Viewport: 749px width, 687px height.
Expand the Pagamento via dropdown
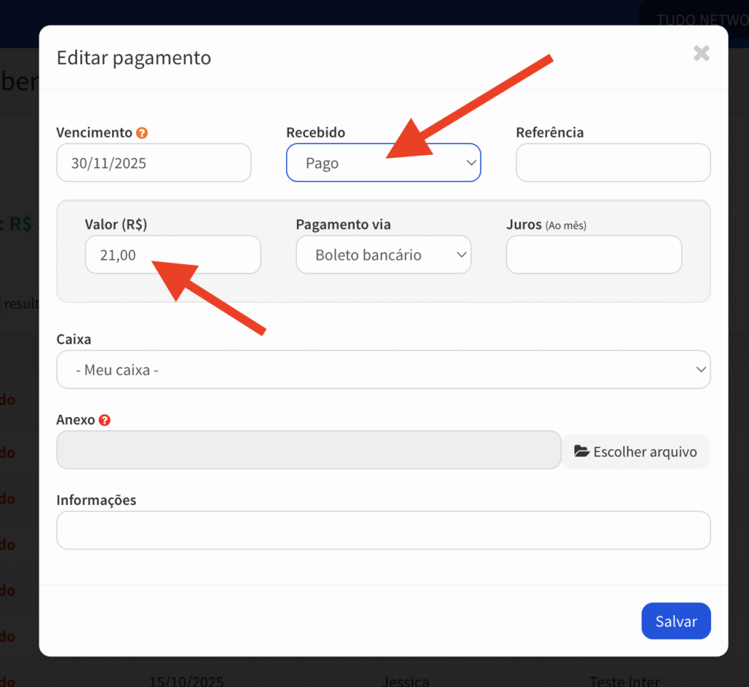tap(383, 255)
